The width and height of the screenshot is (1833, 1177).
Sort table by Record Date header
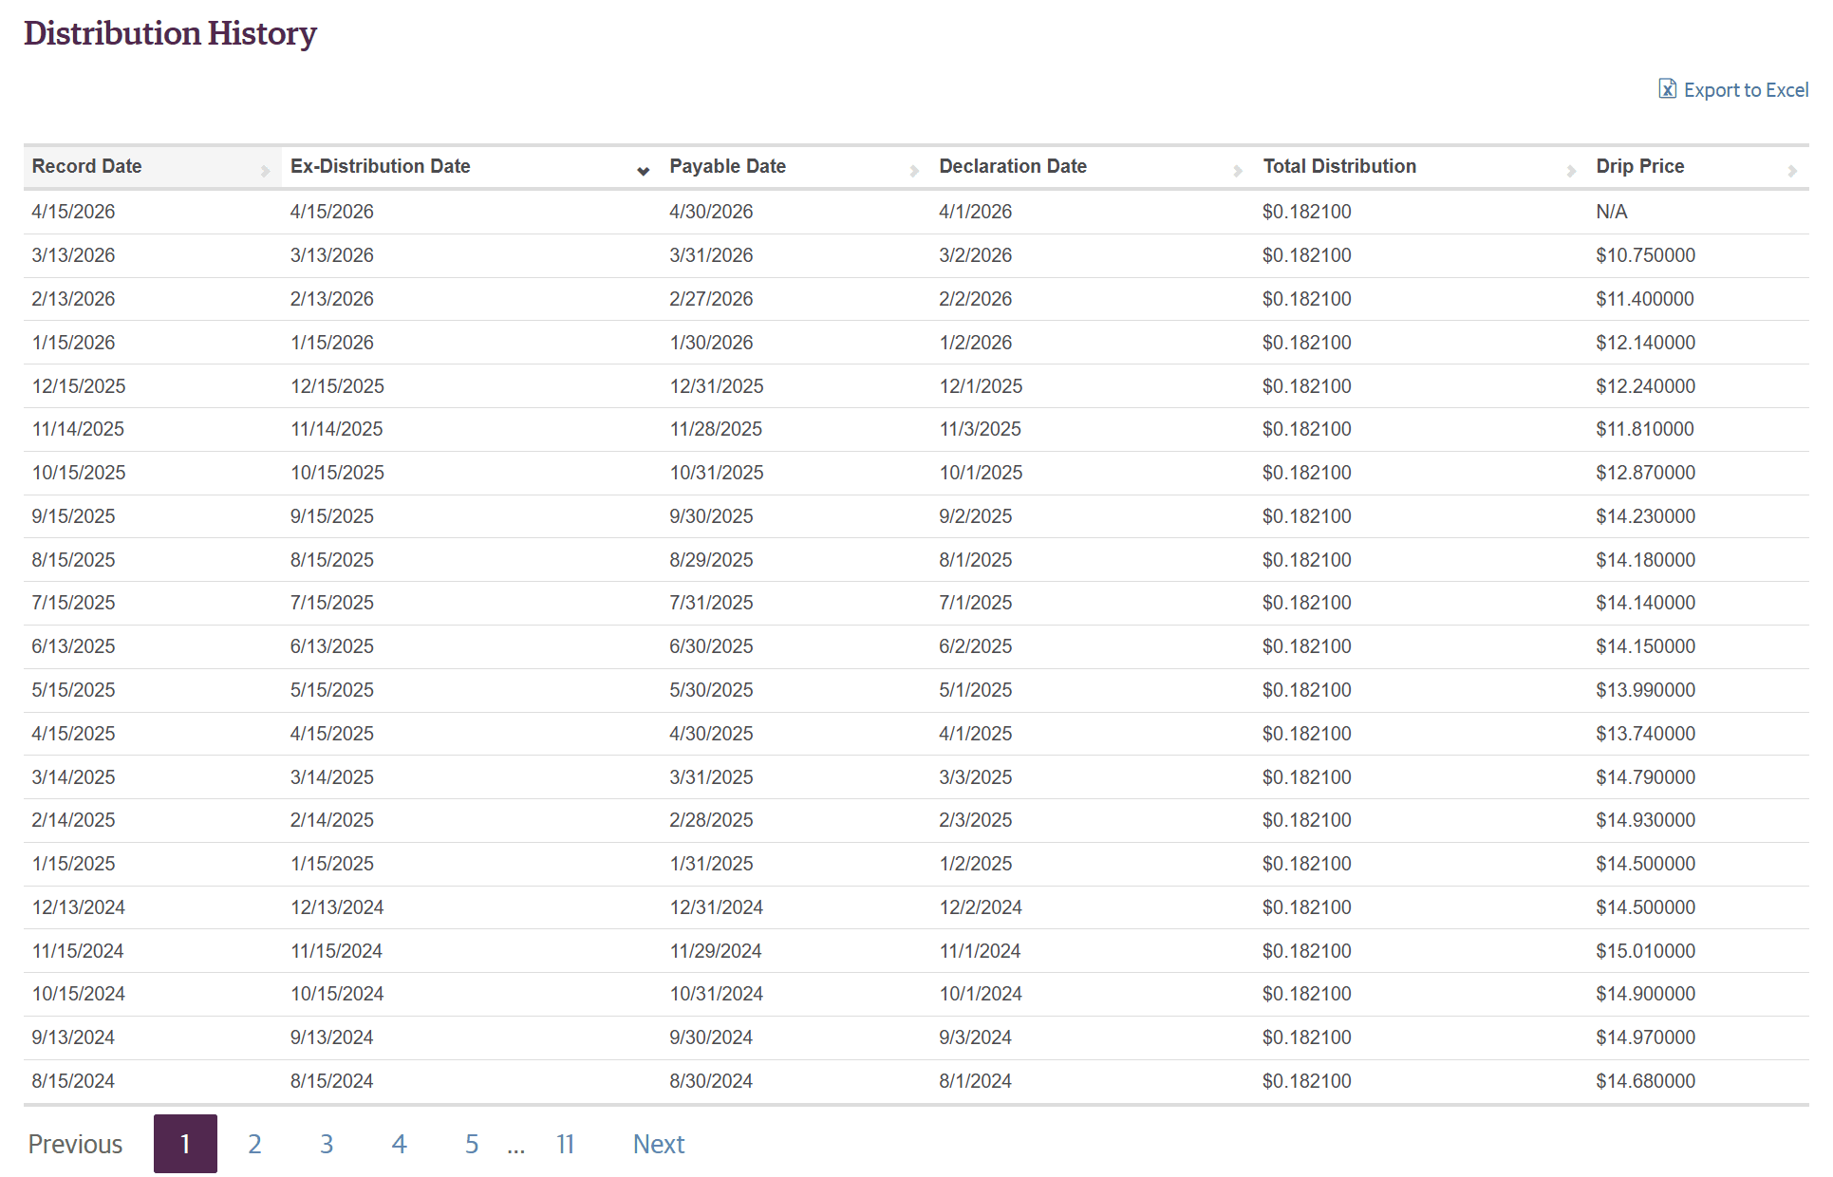point(87,166)
